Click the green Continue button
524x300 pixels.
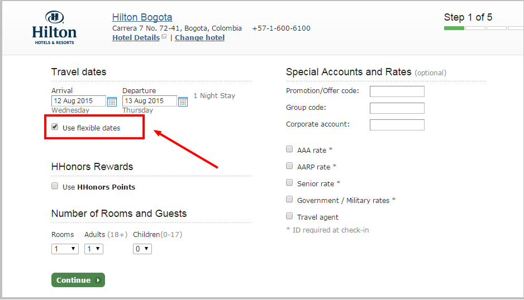78,280
